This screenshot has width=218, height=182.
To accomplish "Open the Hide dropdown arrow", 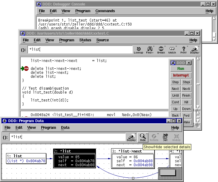I will point(147,134).
